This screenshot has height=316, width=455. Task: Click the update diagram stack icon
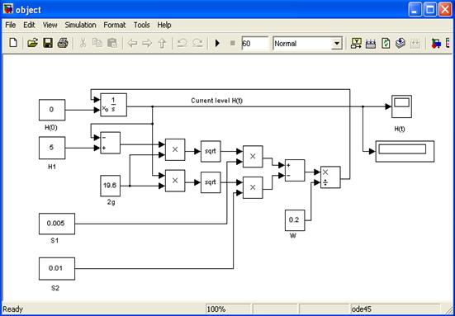coord(400,44)
